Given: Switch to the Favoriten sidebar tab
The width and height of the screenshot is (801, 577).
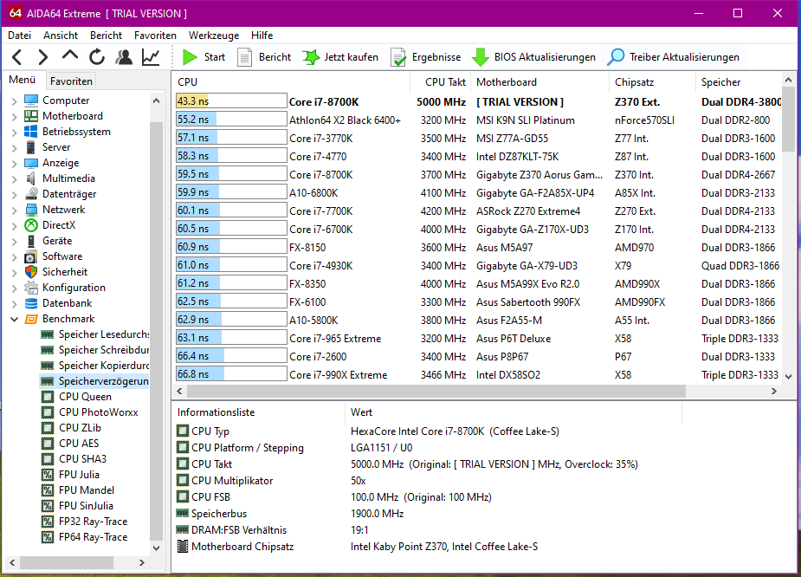Looking at the screenshot, I should coord(71,81).
